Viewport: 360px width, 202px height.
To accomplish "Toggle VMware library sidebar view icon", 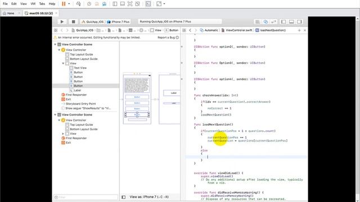I will coord(115,4).
